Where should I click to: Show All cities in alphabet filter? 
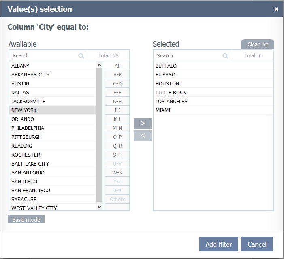(x=117, y=66)
